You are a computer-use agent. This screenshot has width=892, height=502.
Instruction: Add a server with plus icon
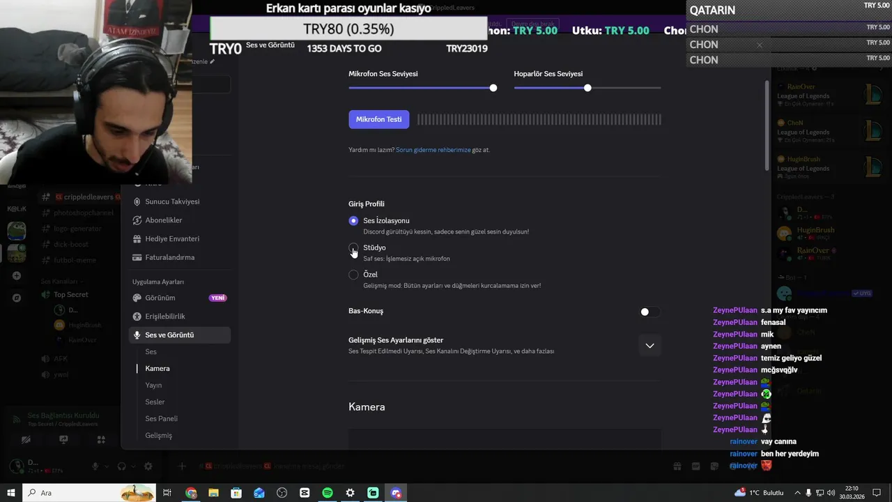(17, 275)
